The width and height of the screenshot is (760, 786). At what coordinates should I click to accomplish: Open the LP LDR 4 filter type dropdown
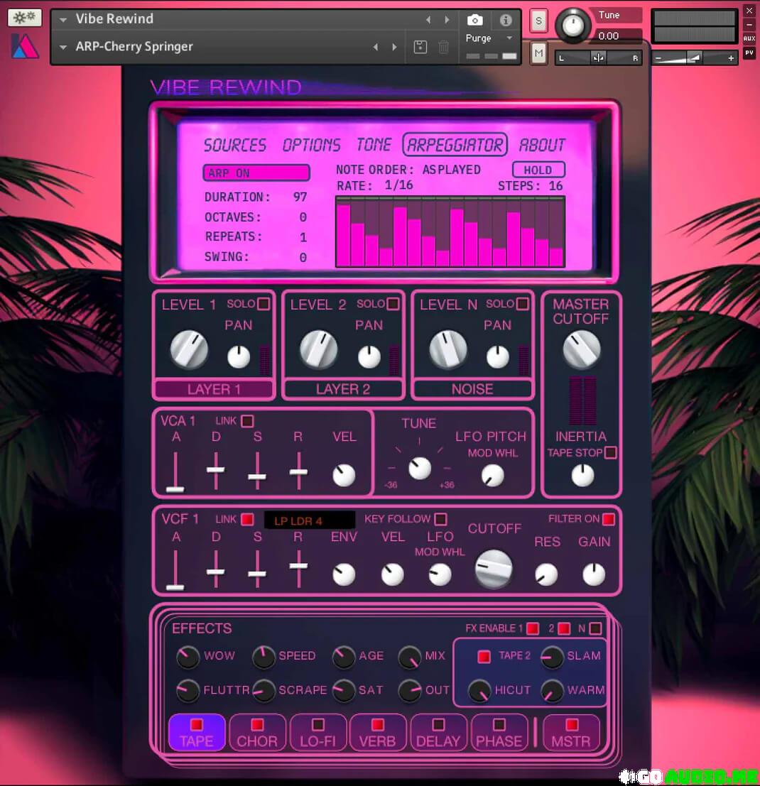pos(309,520)
